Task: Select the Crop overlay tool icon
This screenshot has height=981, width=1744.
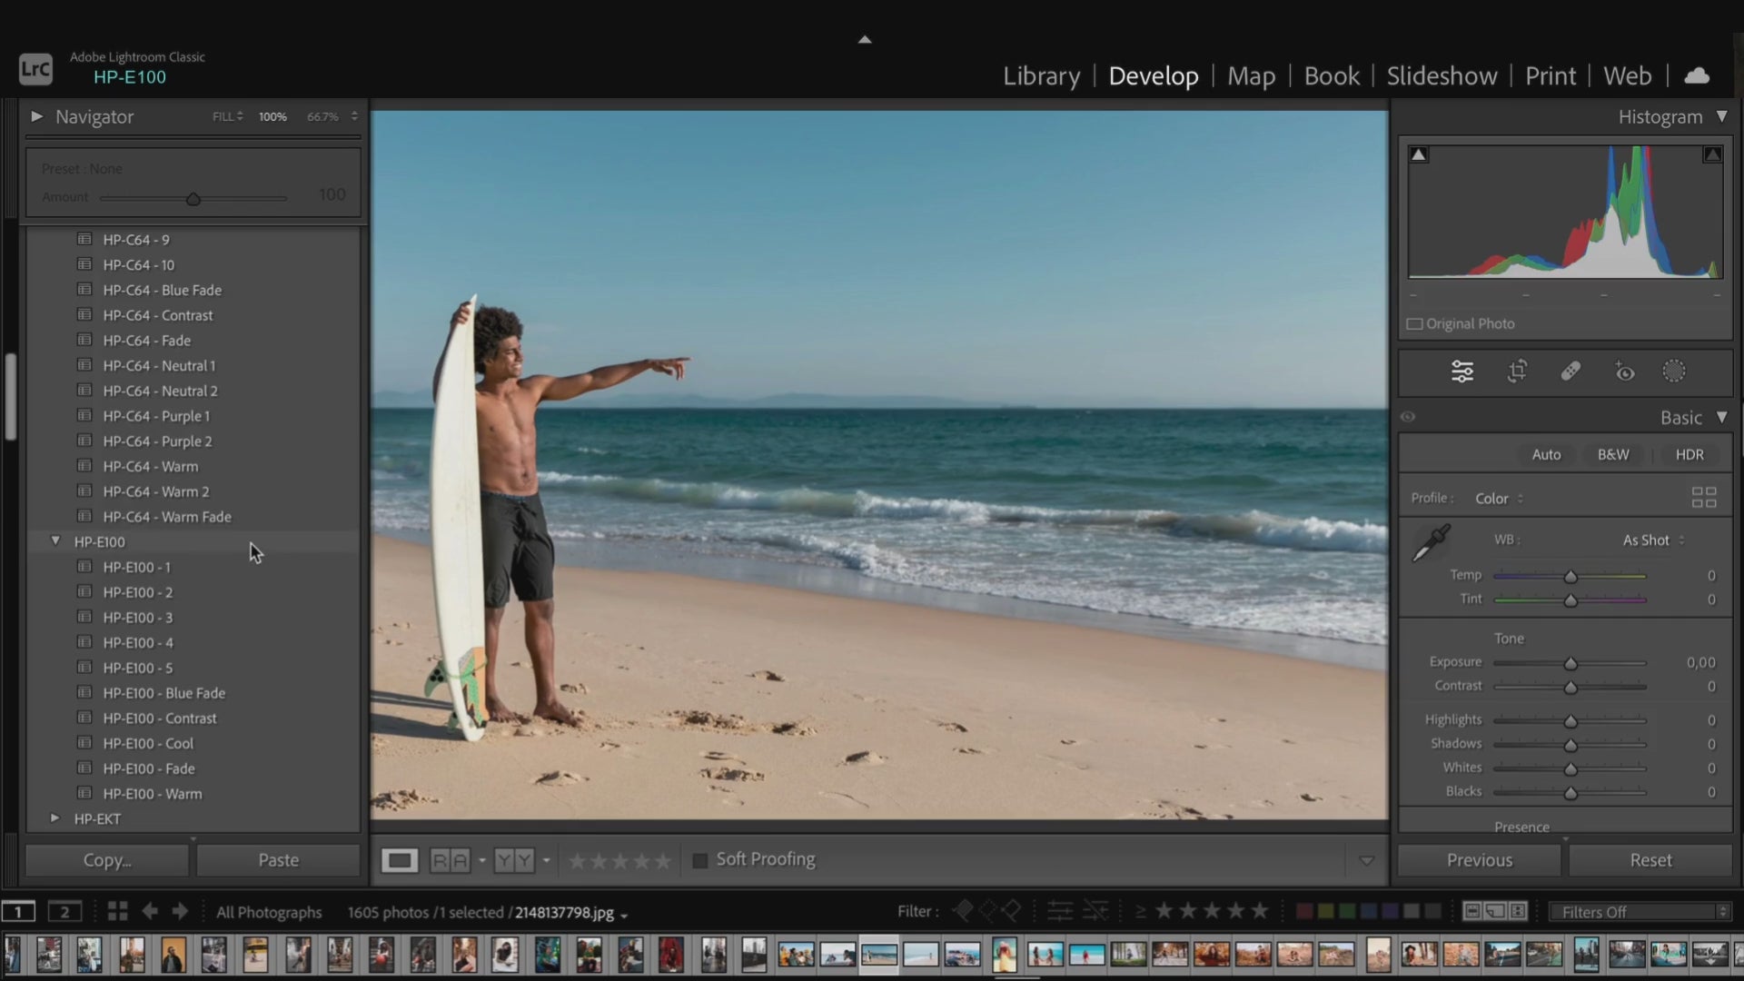Action: tap(1517, 372)
